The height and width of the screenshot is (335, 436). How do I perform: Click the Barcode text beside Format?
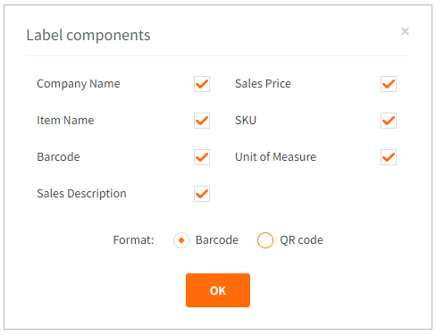pyautogui.click(x=217, y=240)
